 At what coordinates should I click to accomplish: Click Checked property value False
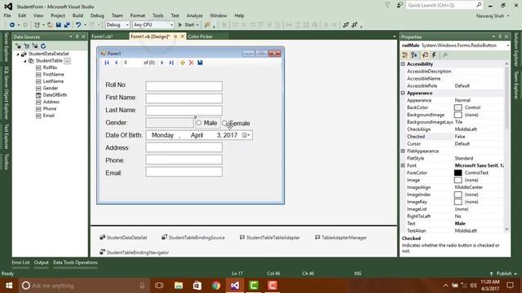pyautogui.click(x=479, y=137)
